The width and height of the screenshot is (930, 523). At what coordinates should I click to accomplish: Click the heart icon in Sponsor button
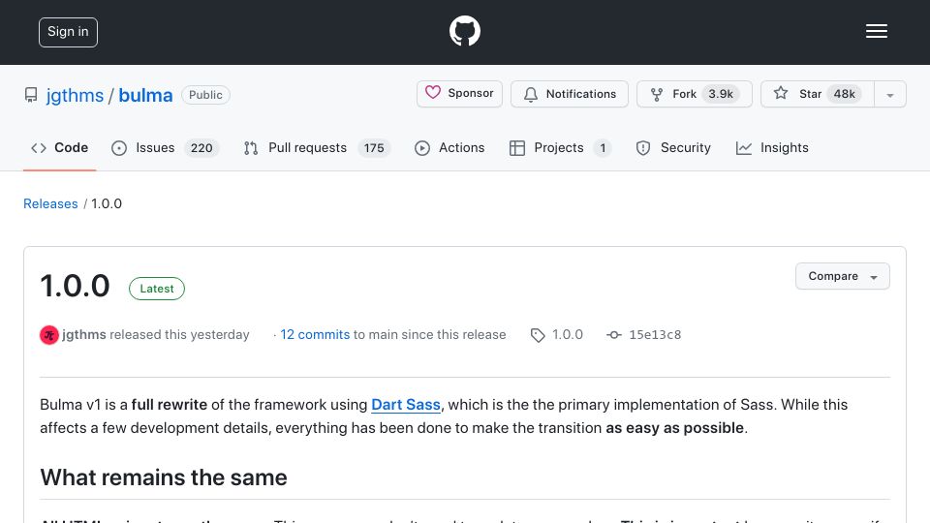[x=433, y=93]
